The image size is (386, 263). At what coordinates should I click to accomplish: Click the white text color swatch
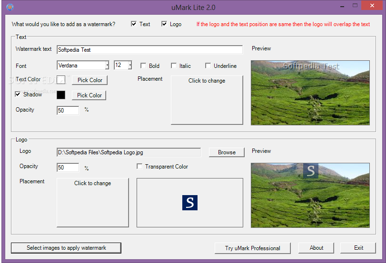tap(61, 80)
